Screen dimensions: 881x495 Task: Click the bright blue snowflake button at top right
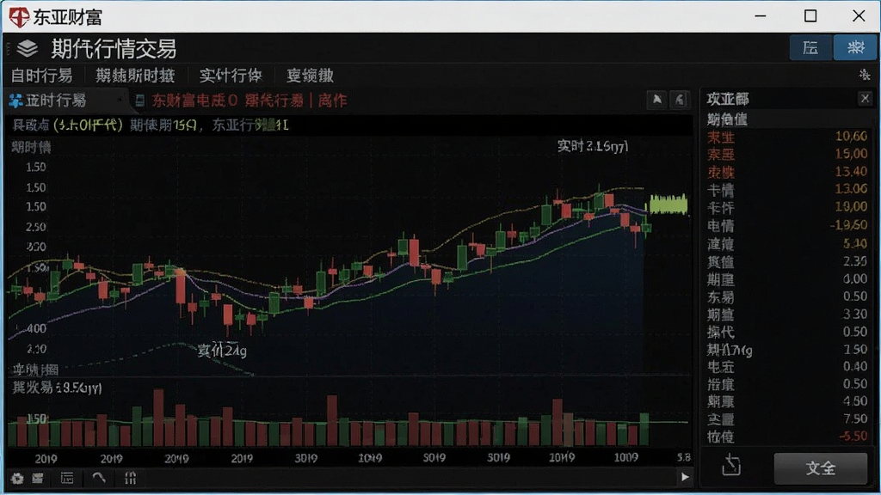(854, 48)
